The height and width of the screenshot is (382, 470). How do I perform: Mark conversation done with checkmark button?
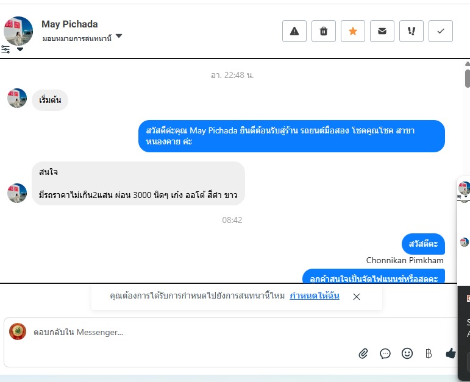tap(441, 31)
